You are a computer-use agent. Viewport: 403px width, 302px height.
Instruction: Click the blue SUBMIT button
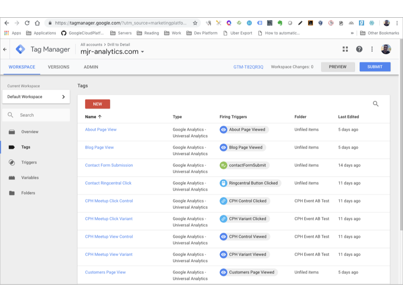(375, 67)
